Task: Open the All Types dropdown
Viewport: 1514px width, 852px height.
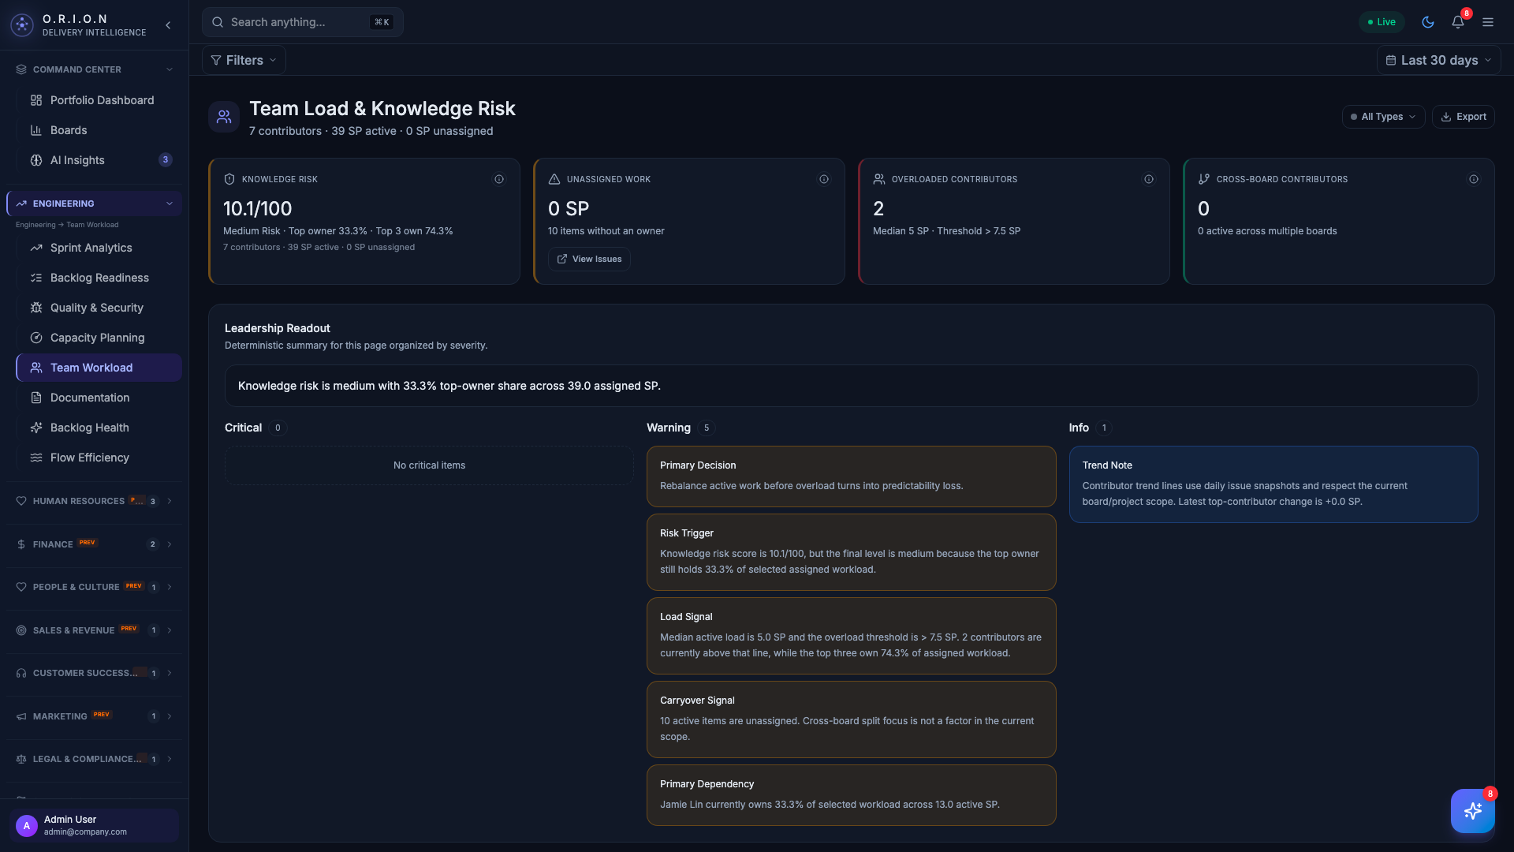Action: coord(1383,117)
